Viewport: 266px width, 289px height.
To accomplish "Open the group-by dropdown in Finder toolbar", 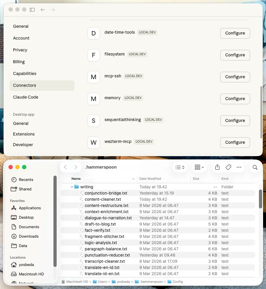I will (x=199, y=167).
